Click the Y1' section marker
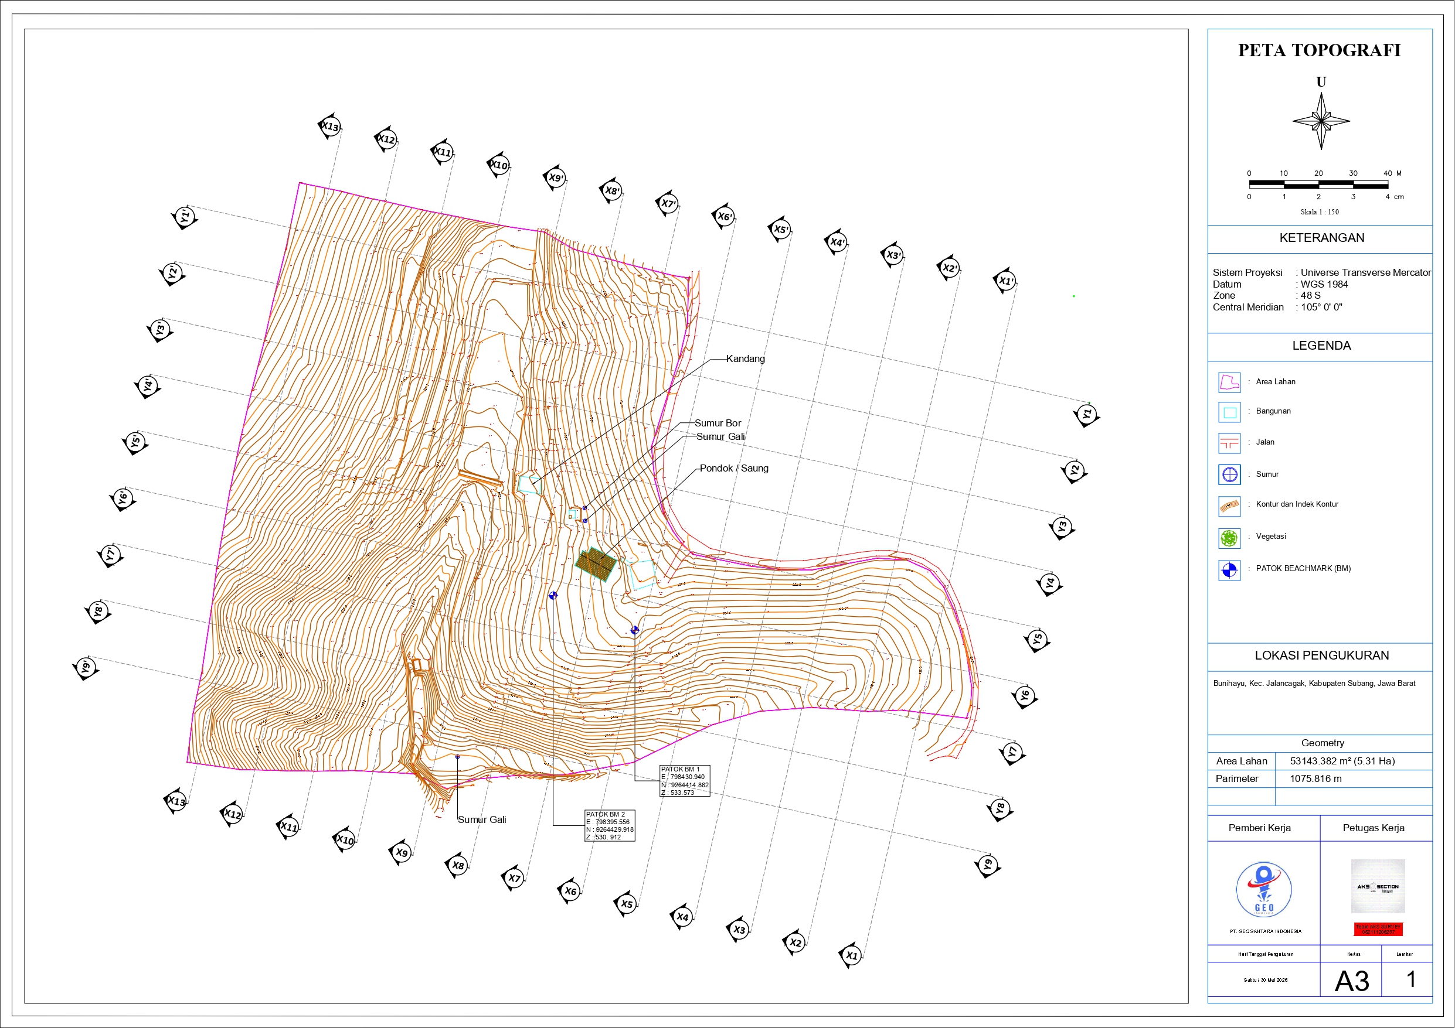 185,217
